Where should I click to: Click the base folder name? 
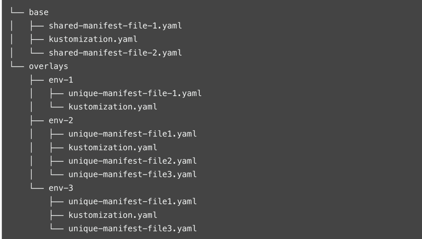click(39, 12)
